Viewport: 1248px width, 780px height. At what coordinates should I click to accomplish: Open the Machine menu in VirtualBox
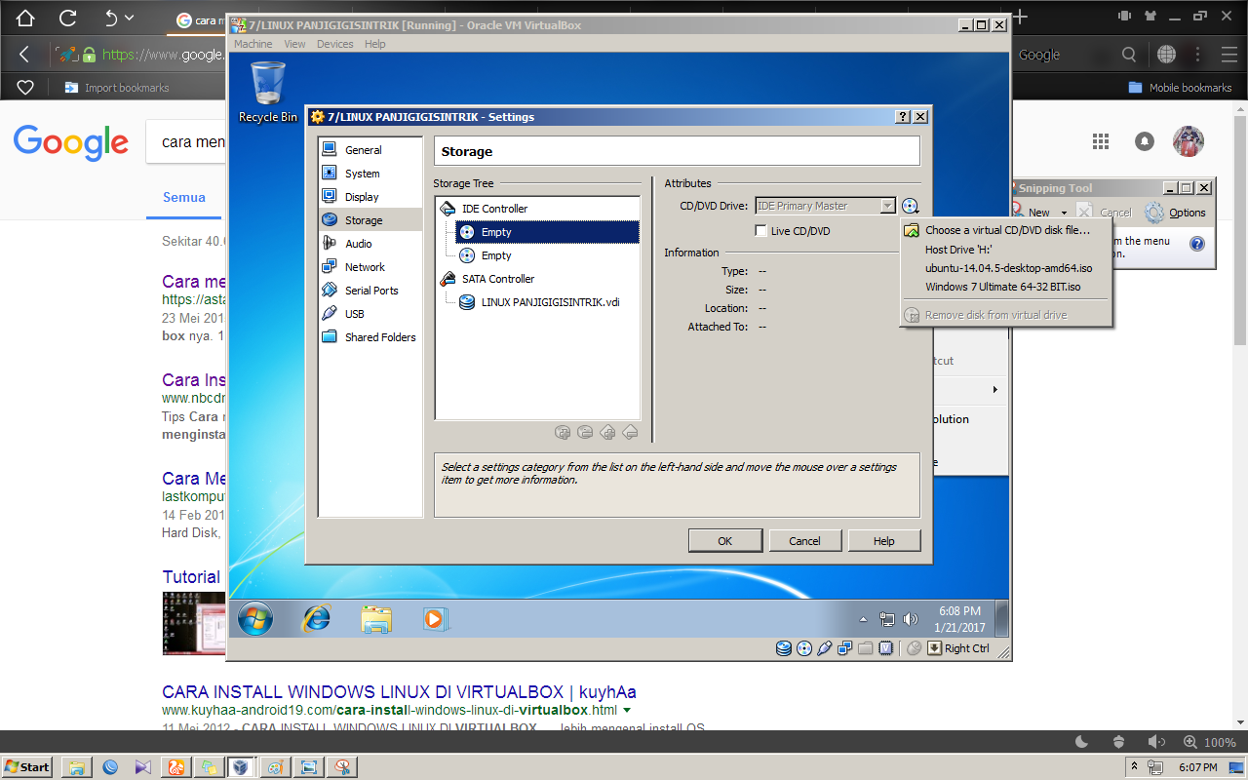[x=253, y=44]
